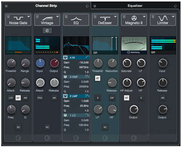Click the Vintage module header
Image resolution: width=182 pixels, height=147 pixels.
coord(47,20)
